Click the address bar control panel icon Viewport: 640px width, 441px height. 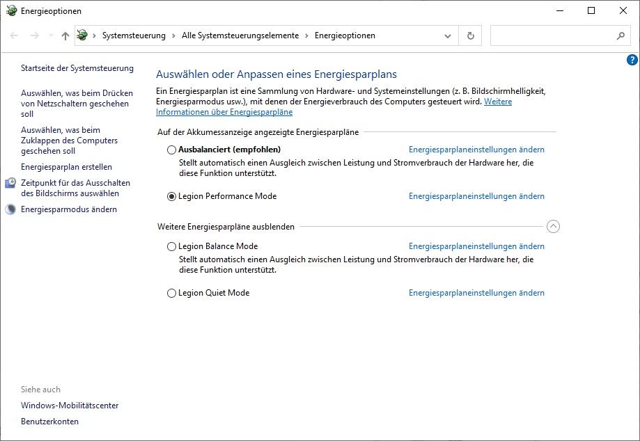(82, 35)
